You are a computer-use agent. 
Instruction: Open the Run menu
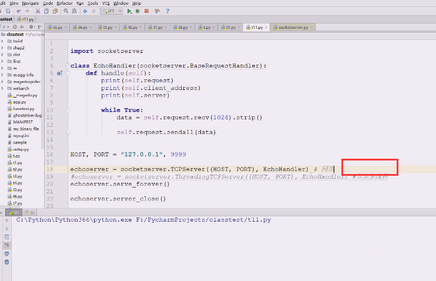[80, 4]
